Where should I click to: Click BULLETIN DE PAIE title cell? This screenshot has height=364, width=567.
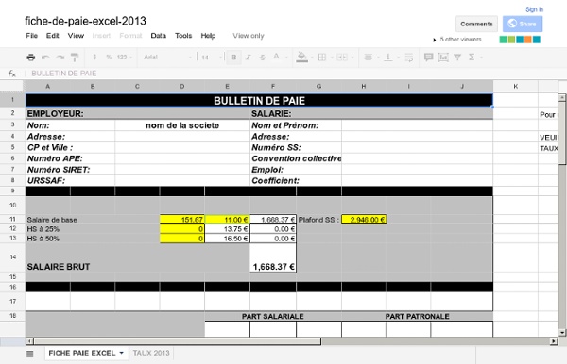pyautogui.click(x=259, y=101)
